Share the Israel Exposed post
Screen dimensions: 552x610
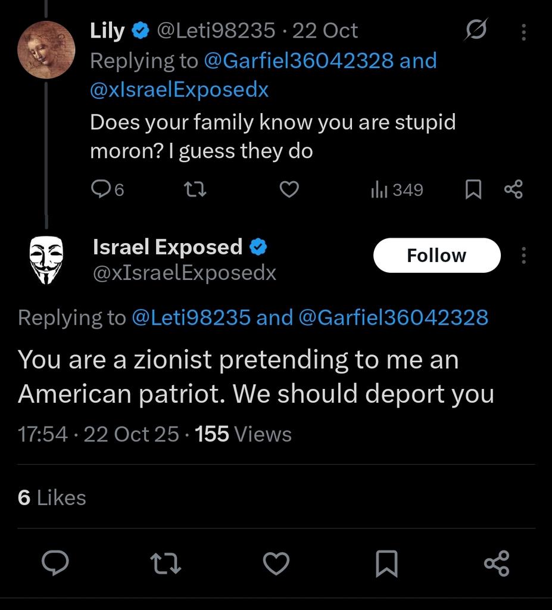point(497,564)
